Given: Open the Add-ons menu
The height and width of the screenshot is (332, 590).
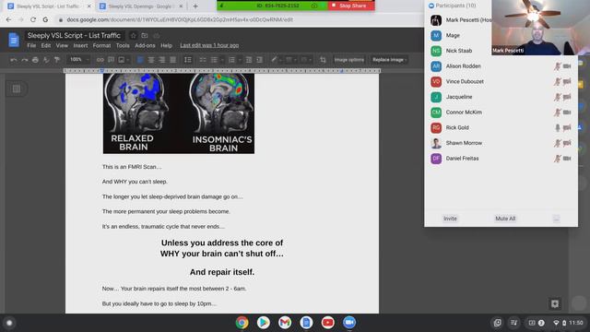Looking at the screenshot, I should coord(145,45).
